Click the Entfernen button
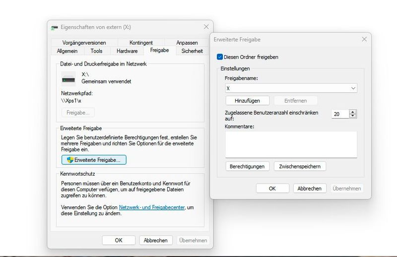 click(295, 101)
